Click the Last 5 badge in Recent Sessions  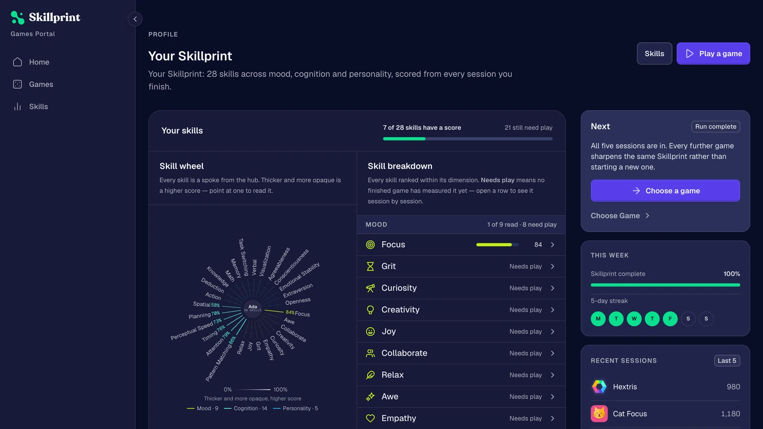[727, 361]
